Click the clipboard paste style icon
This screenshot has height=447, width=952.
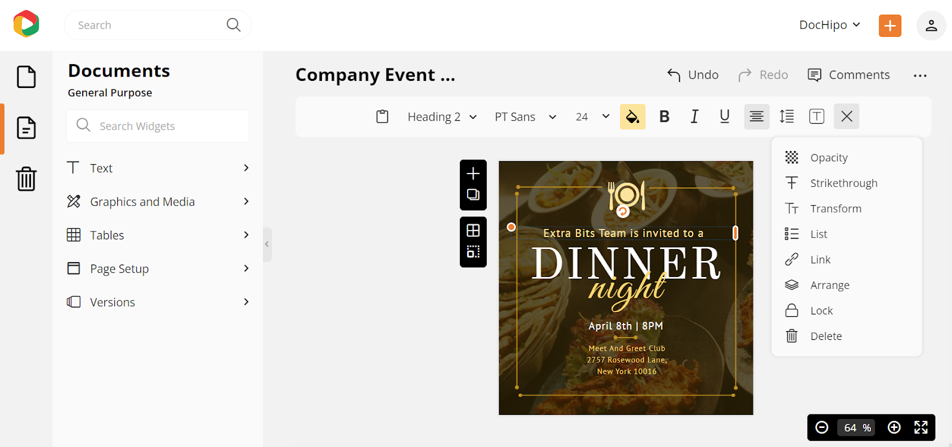pyautogui.click(x=383, y=117)
